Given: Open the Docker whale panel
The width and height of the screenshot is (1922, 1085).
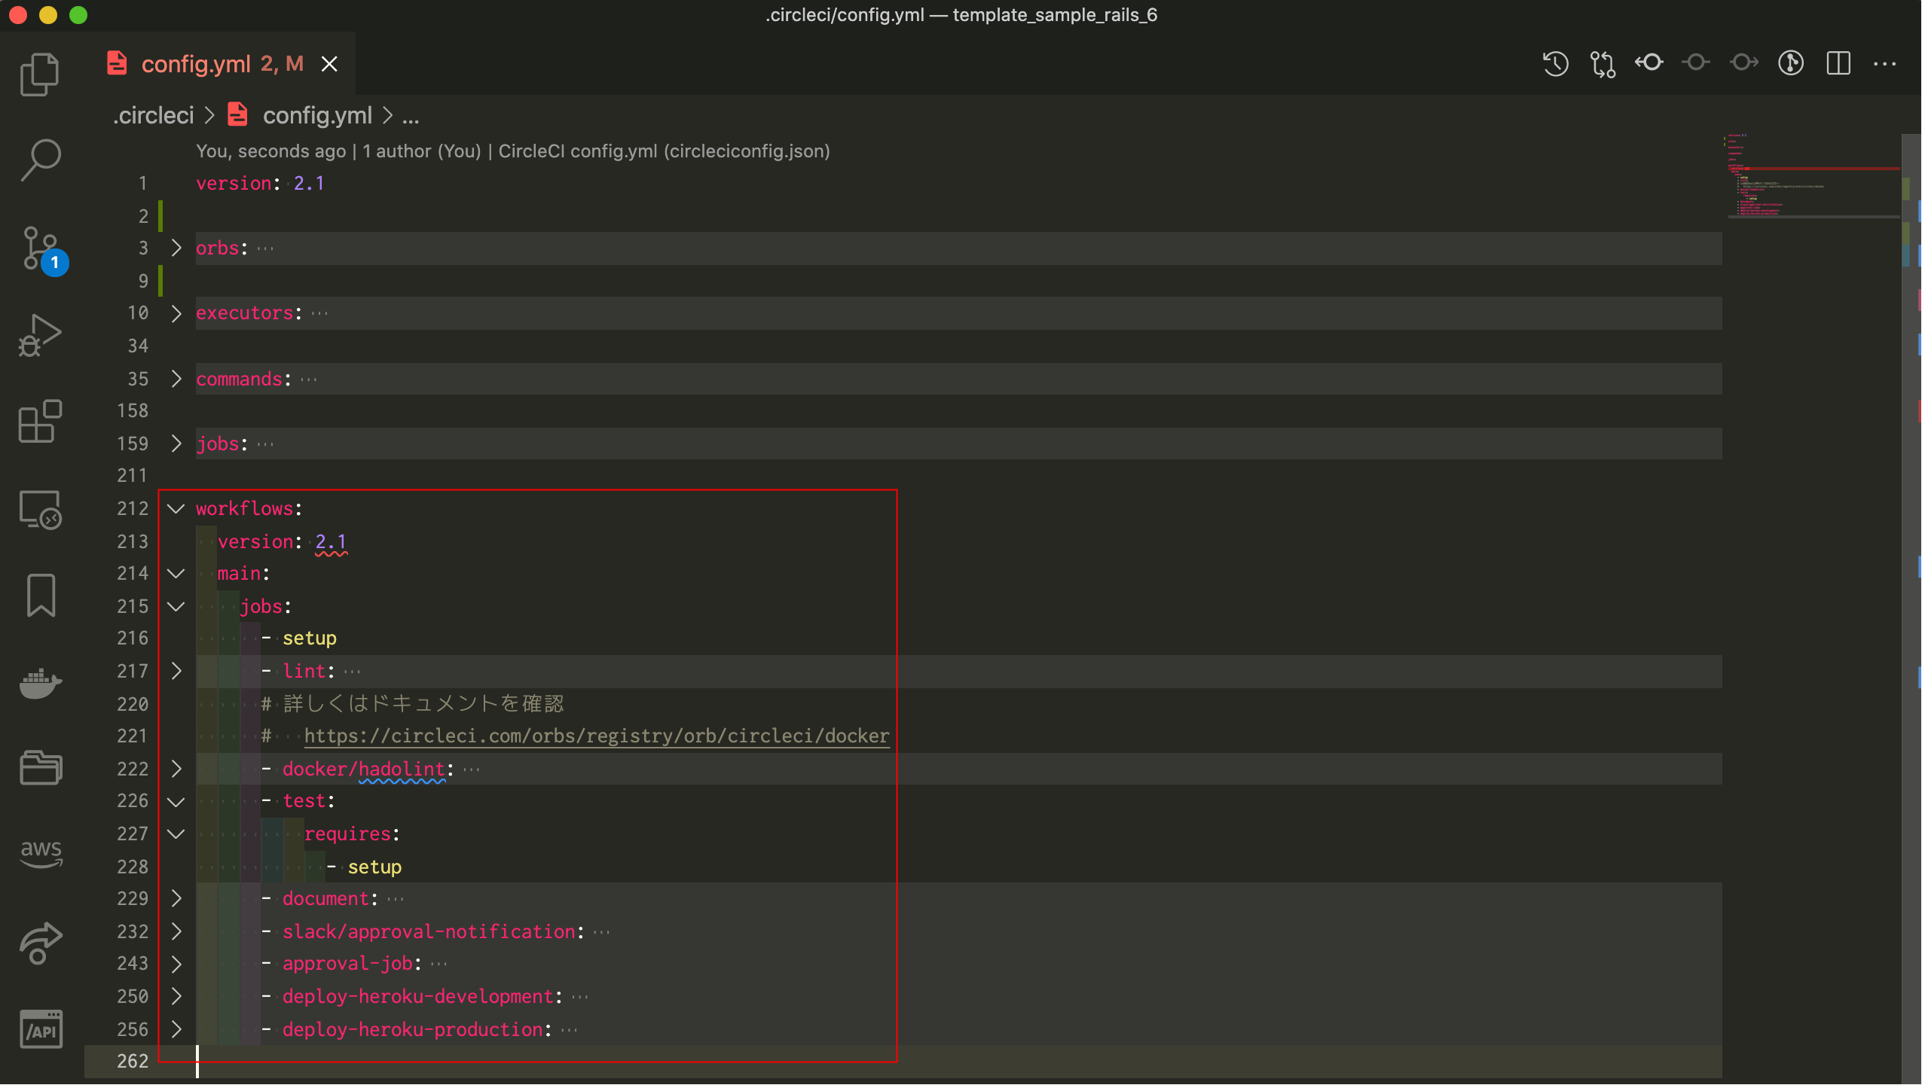Looking at the screenshot, I should coord(41,683).
